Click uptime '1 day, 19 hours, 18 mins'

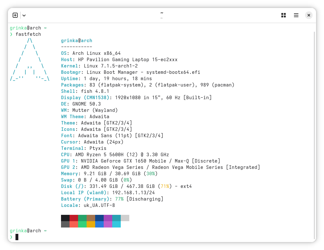118,79
